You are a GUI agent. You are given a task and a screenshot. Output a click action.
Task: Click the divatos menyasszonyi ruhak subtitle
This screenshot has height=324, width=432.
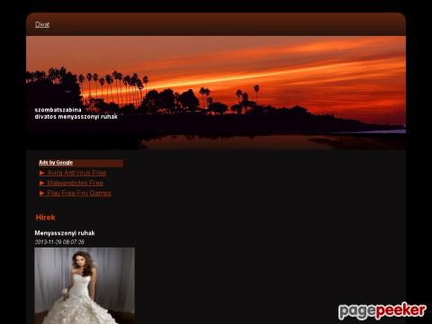click(76, 117)
